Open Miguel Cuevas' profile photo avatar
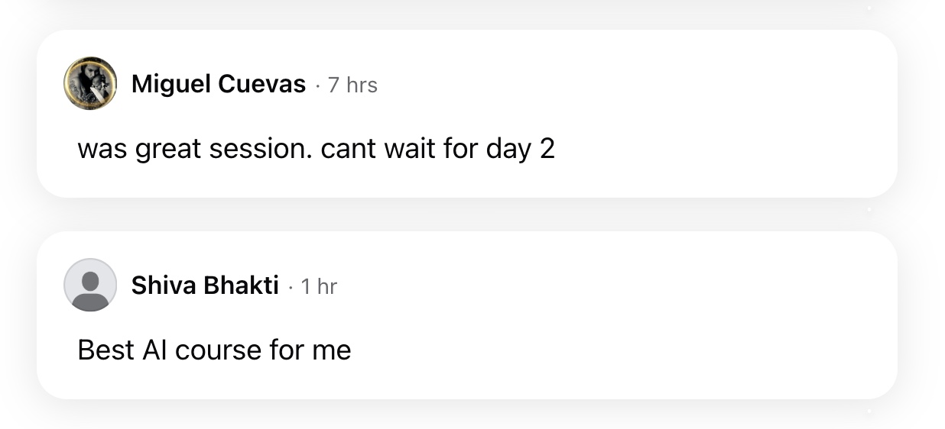The width and height of the screenshot is (945, 429). 90,83
